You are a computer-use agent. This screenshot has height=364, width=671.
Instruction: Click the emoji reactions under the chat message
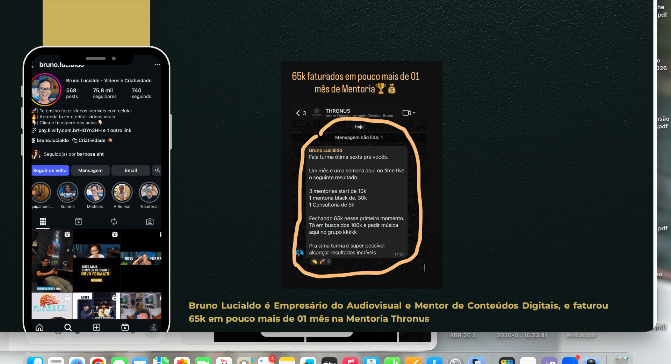pyautogui.click(x=321, y=261)
